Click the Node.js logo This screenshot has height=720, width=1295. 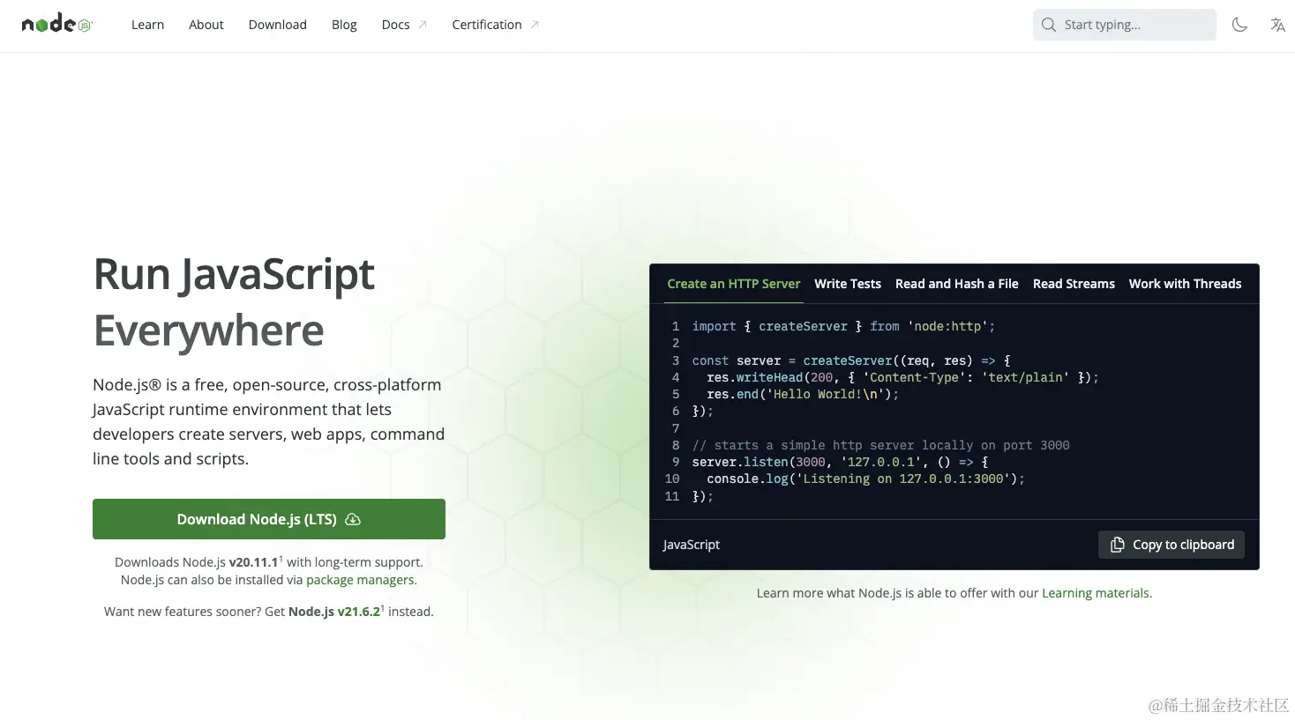click(x=57, y=24)
